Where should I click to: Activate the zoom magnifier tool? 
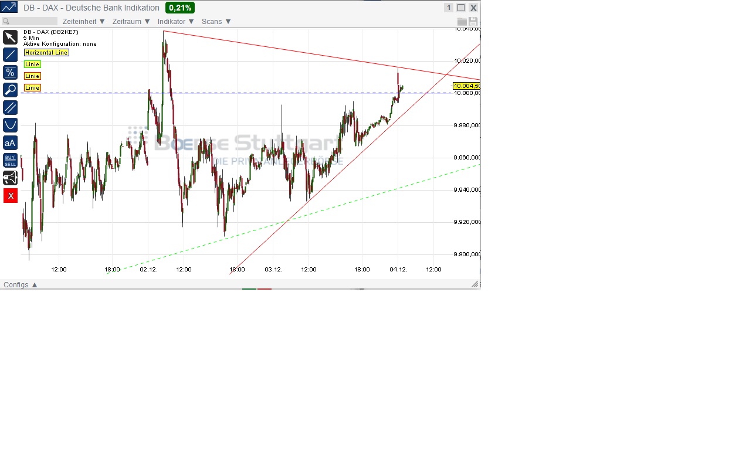tap(9, 90)
